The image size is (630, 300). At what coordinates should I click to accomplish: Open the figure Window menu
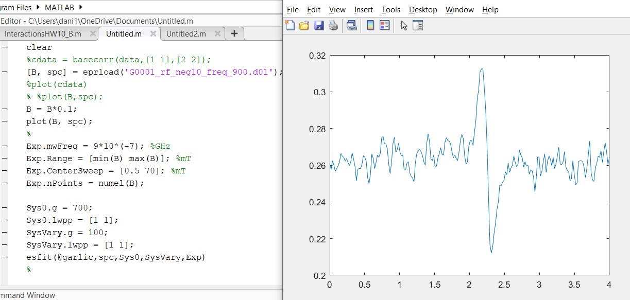[459, 10]
